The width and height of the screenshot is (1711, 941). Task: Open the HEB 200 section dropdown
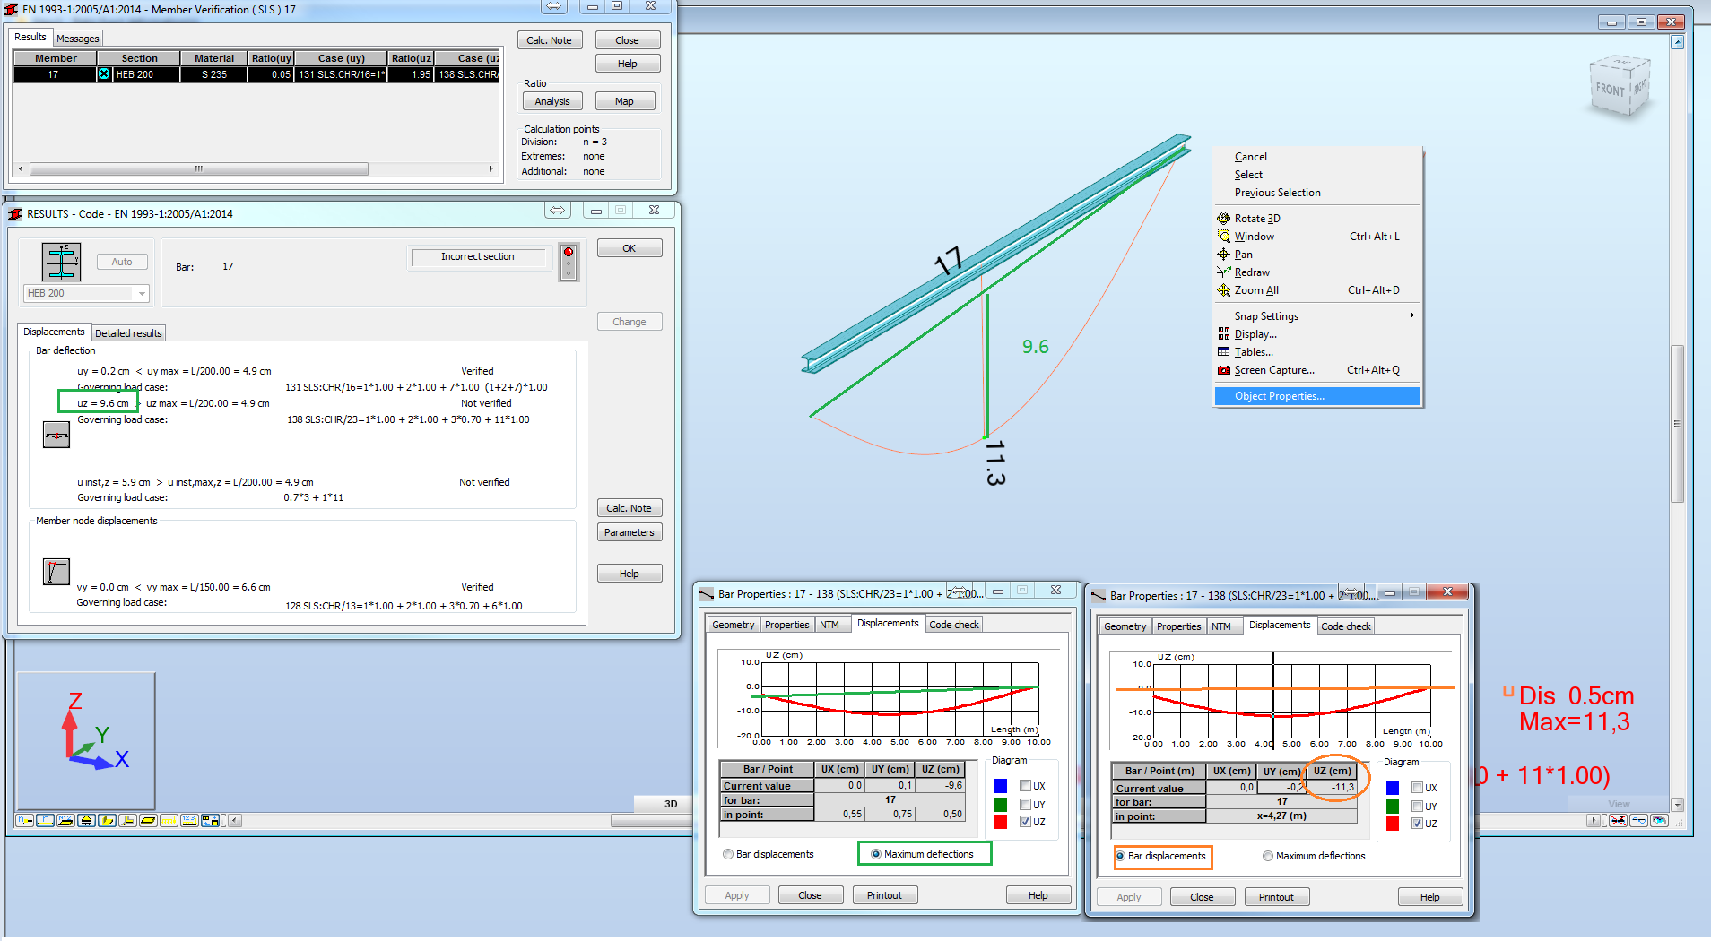[142, 293]
